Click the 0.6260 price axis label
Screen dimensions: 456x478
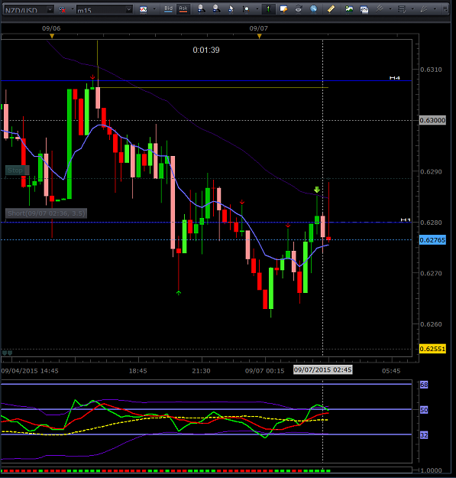431,324
